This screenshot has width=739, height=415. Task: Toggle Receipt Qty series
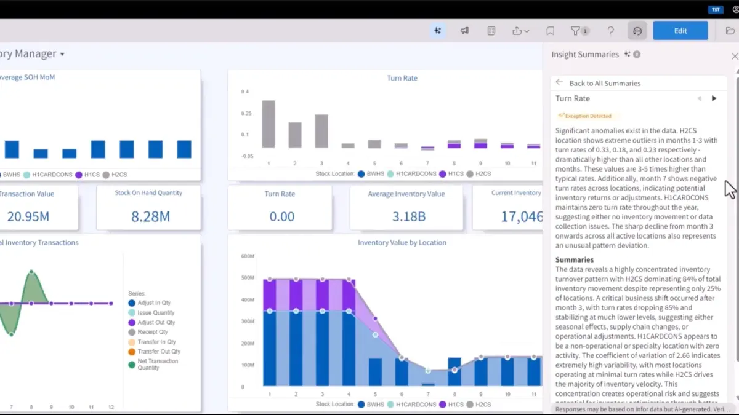pos(148,332)
